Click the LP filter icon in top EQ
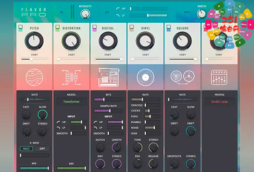Screen dimensions: 254x172 point(118,15)
